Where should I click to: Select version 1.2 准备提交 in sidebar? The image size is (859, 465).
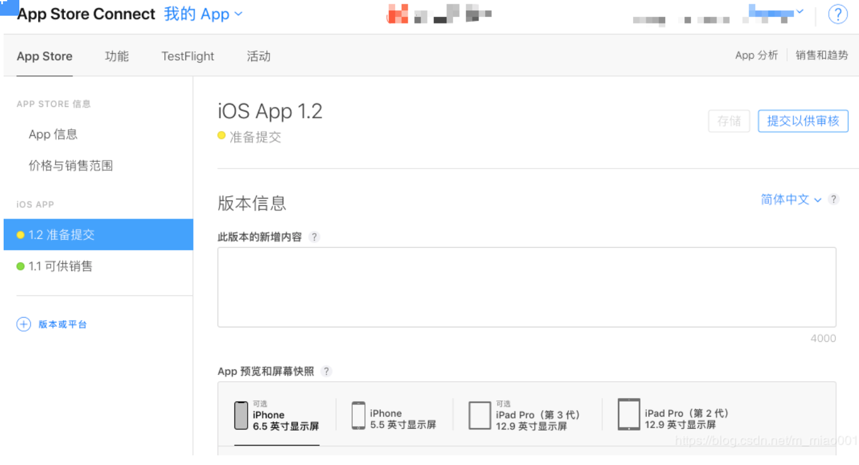click(98, 234)
